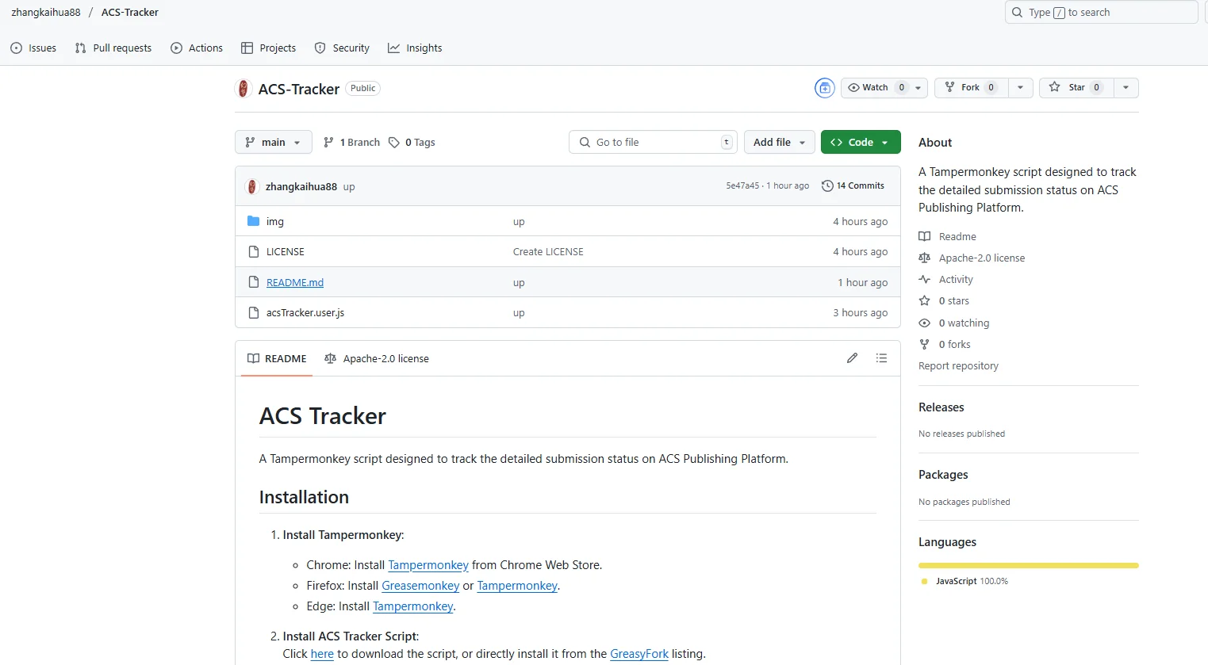Click the ACS-Tracker repository title

pyautogui.click(x=299, y=89)
